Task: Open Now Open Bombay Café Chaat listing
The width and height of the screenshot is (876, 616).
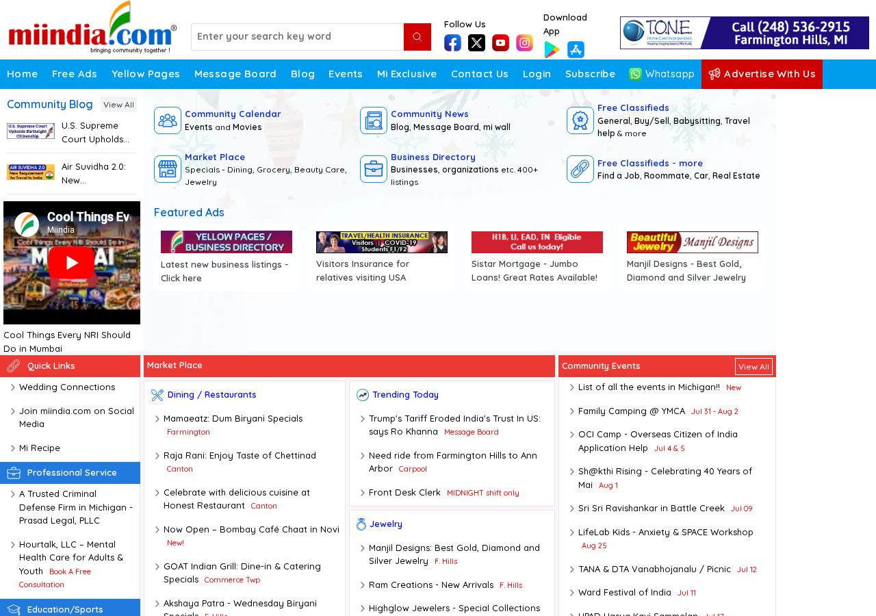Action: [x=251, y=530]
